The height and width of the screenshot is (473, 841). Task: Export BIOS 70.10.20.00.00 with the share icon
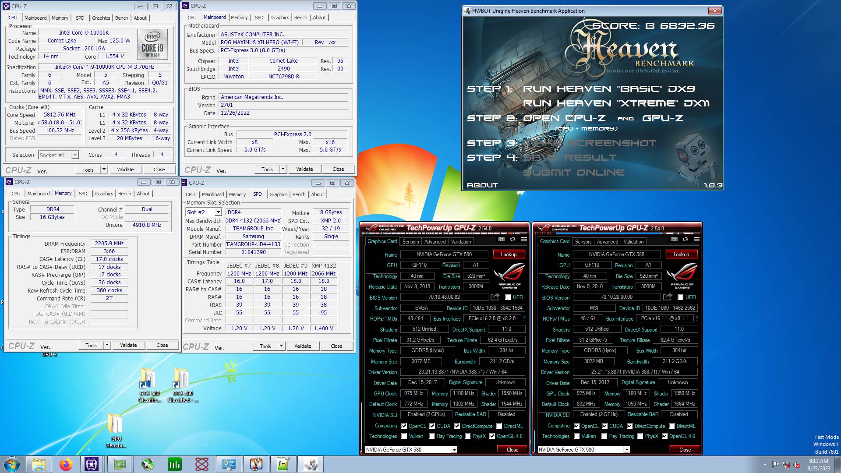(x=668, y=297)
